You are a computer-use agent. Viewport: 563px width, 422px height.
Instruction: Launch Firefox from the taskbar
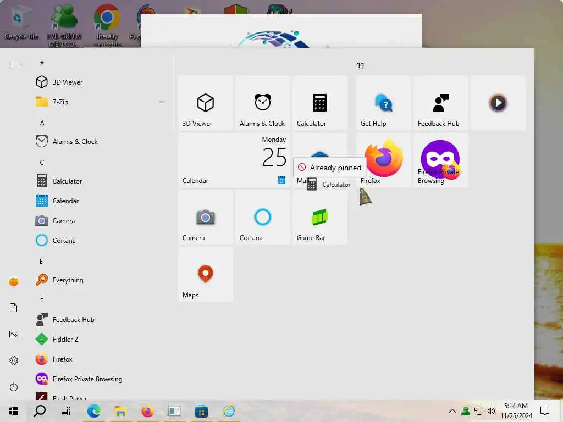pos(147,411)
